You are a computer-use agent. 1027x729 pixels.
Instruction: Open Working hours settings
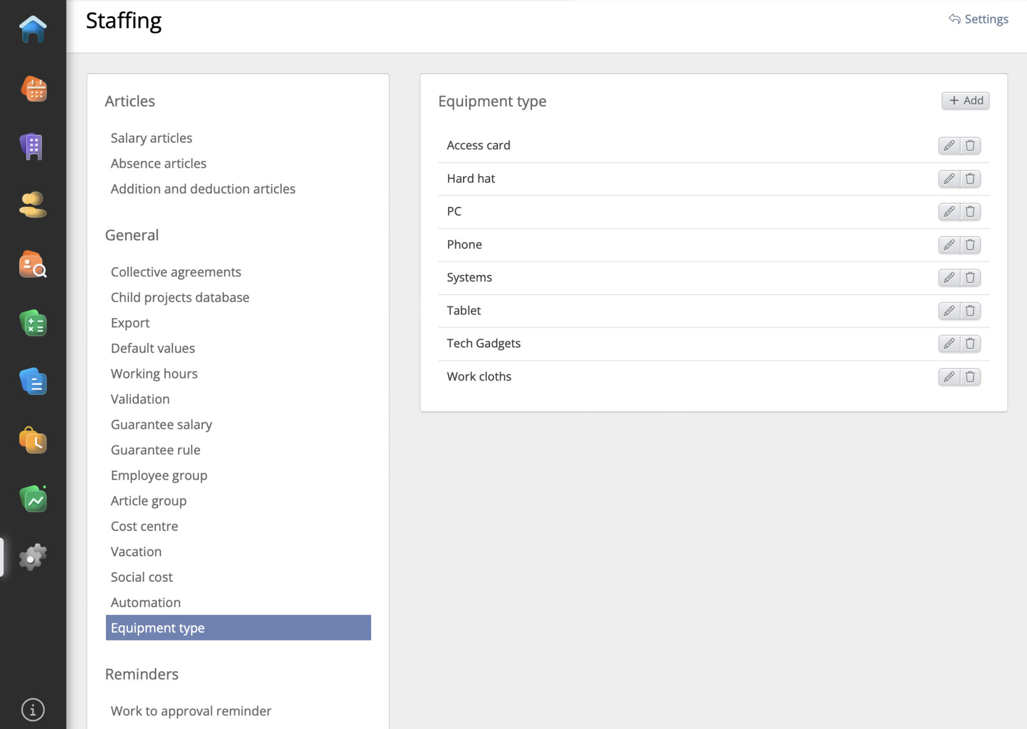tap(154, 373)
